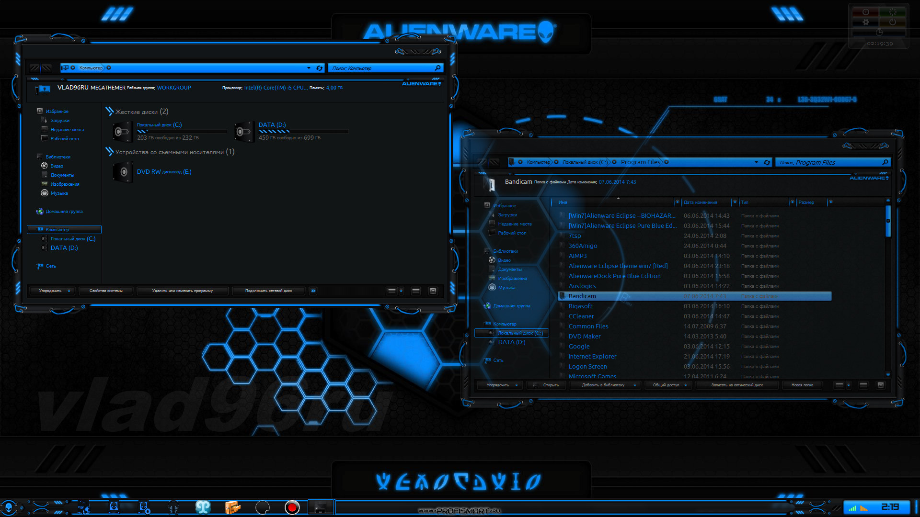
Task: Open Музыка library in Компьютер sidebar
Action: pyautogui.click(x=59, y=193)
